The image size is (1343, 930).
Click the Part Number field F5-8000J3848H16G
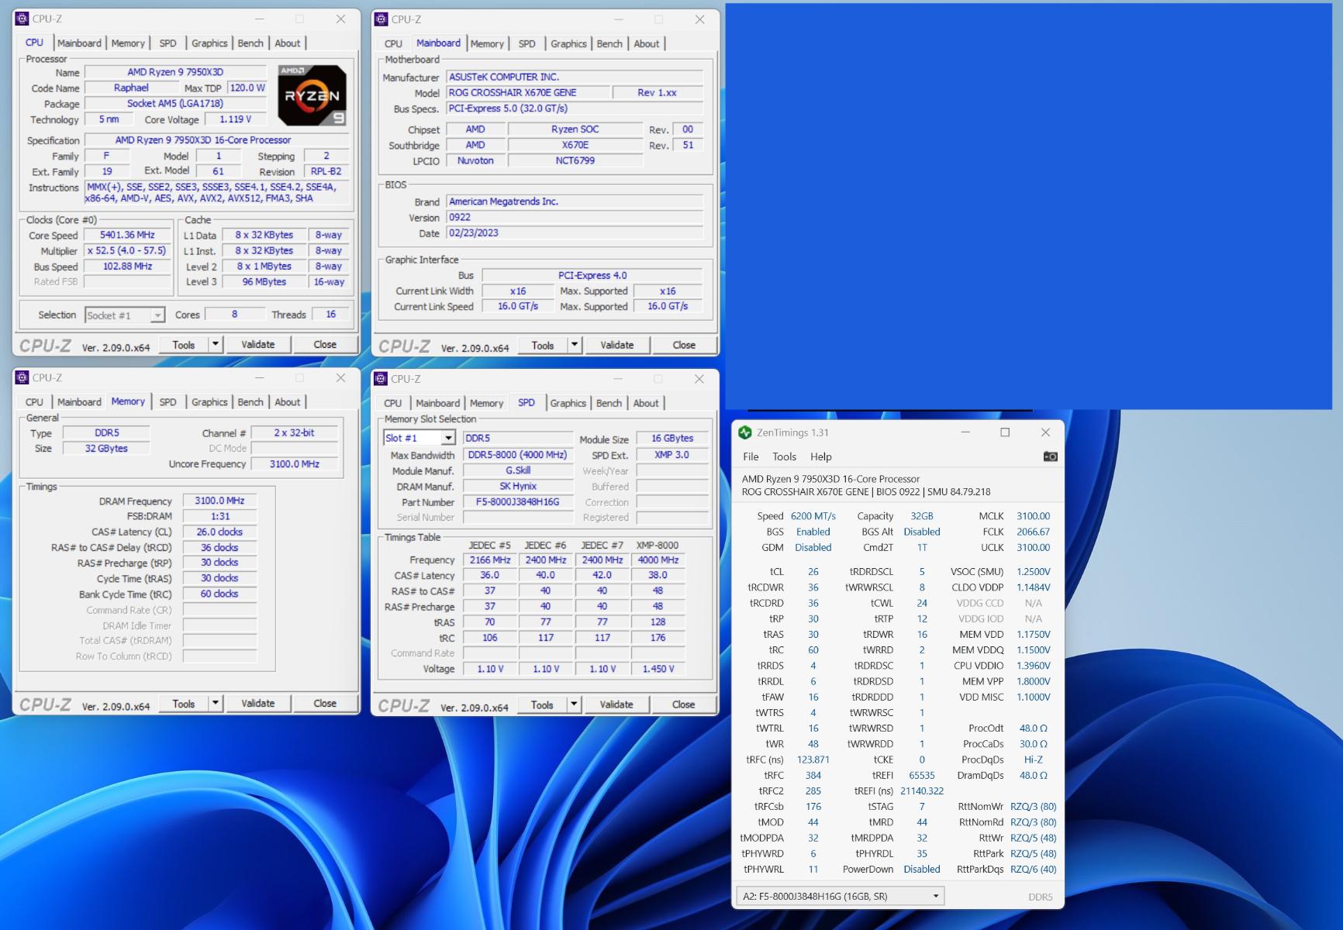(x=517, y=502)
